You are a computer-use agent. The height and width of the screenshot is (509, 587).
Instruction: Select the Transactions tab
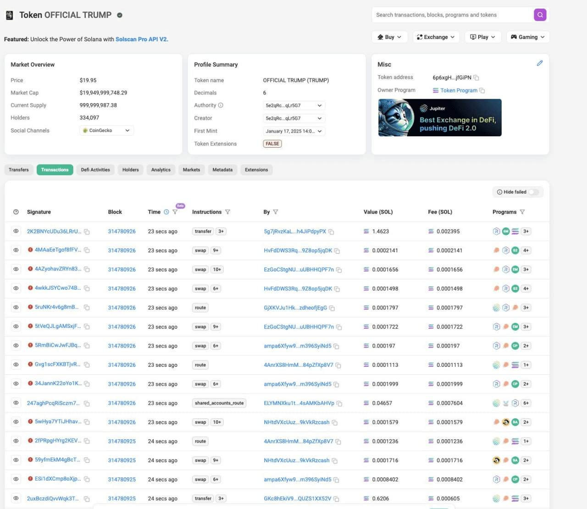click(55, 170)
